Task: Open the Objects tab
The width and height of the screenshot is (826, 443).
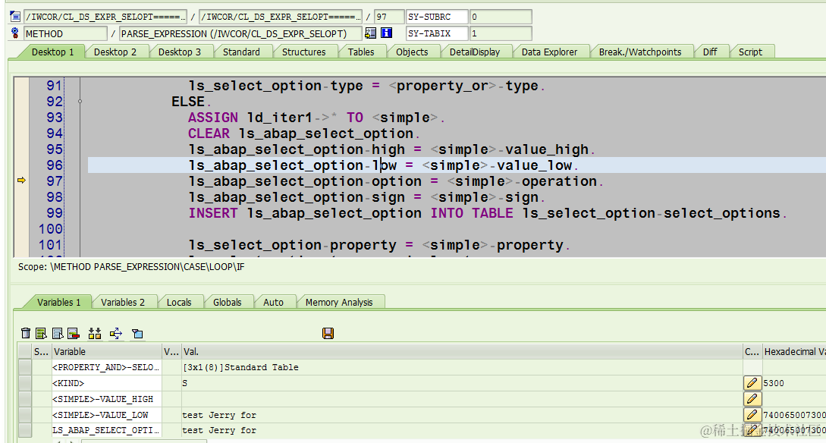Action: pyautogui.click(x=412, y=52)
